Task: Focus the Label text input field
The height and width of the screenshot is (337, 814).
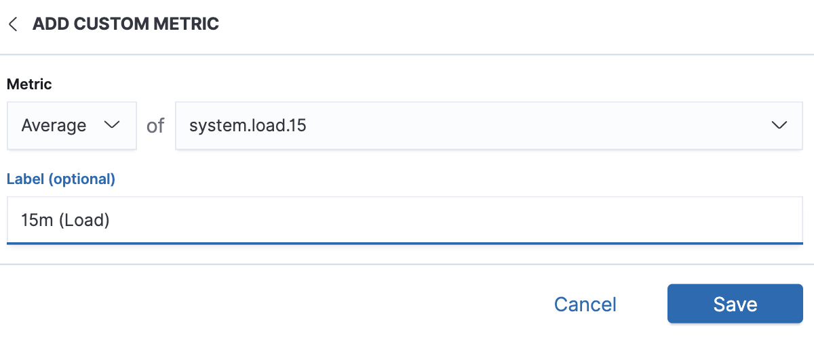Action: click(x=405, y=220)
